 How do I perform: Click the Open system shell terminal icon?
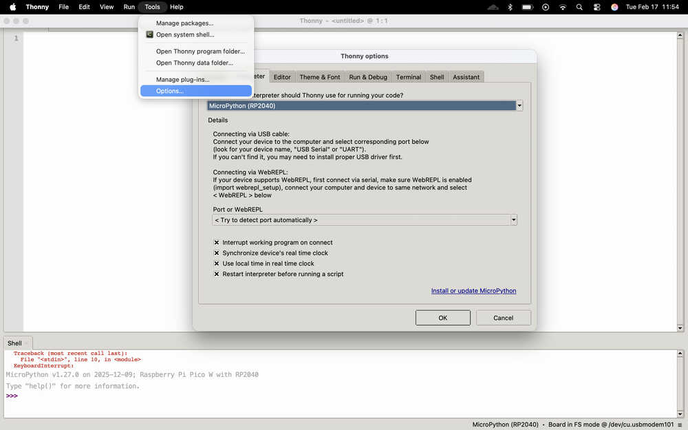click(x=149, y=34)
